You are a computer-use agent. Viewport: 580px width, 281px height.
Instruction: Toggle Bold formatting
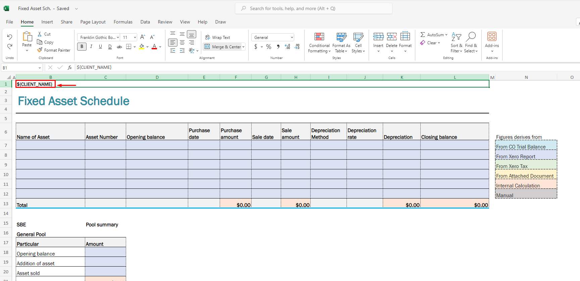tap(82, 47)
